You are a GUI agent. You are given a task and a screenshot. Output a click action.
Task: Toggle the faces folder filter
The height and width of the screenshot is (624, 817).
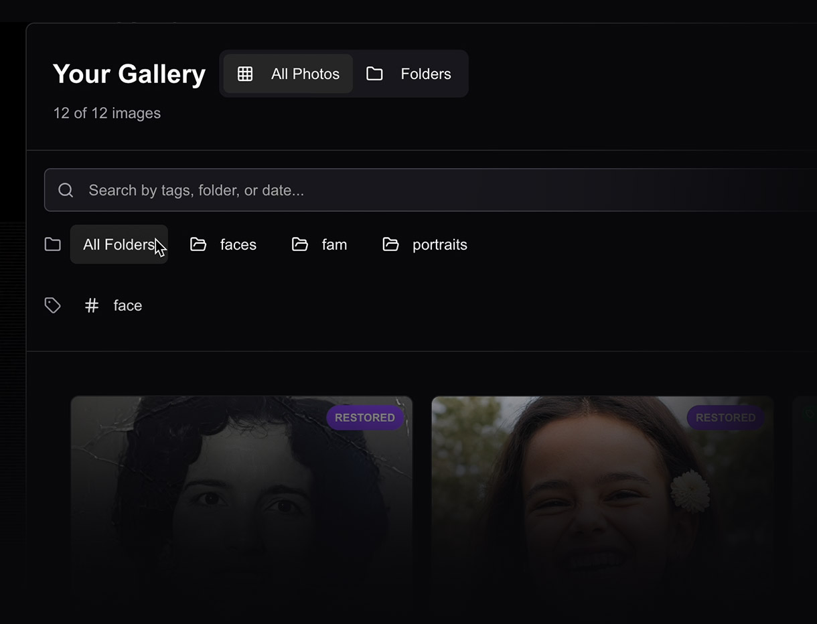(238, 244)
